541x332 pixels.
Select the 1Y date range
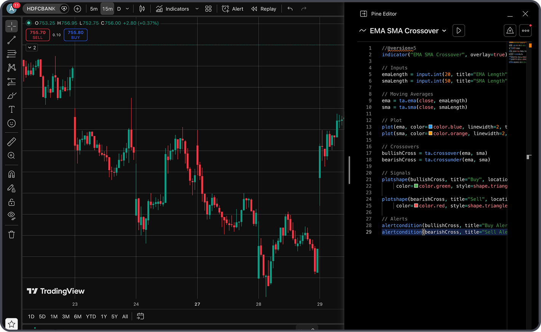pyautogui.click(x=104, y=316)
